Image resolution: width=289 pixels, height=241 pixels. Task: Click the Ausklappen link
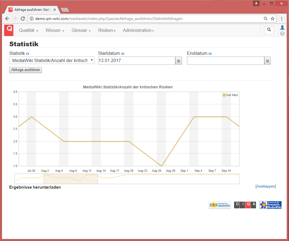tap(265, 186)
